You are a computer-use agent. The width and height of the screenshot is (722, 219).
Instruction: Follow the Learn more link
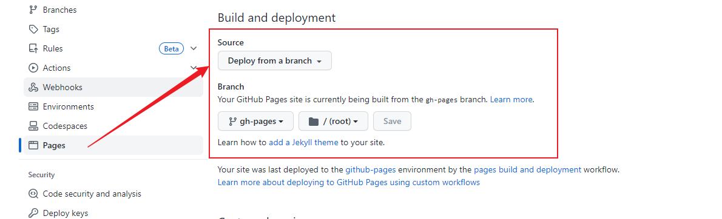point(511,99)
